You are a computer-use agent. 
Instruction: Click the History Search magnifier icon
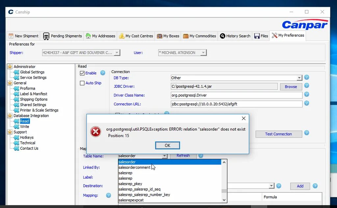pyautogui.click(x=222, y=36)
